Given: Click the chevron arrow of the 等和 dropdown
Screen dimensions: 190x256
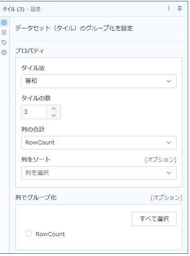Looking at the screenshot, I should [169, 81].
